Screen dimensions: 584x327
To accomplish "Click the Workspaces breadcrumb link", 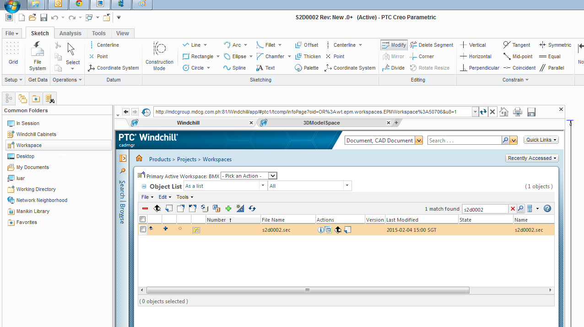I will pos(217,159).
